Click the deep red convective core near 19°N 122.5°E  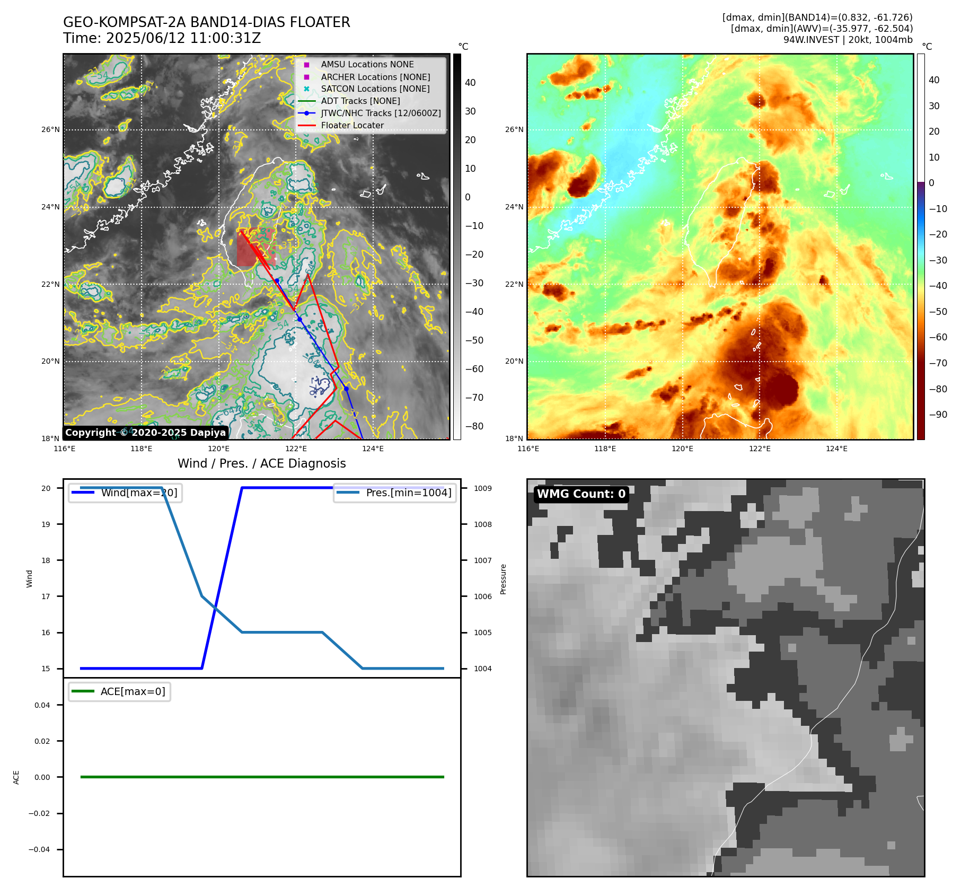pos(780,391)
